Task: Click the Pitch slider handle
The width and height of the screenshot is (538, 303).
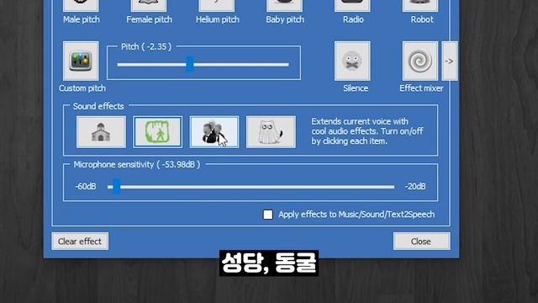Action: [190, 65]
